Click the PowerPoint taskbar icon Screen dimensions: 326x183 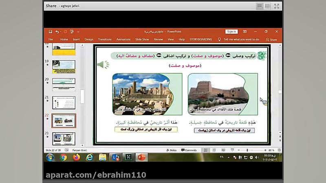pyautogui.click(x=141, y=157)
